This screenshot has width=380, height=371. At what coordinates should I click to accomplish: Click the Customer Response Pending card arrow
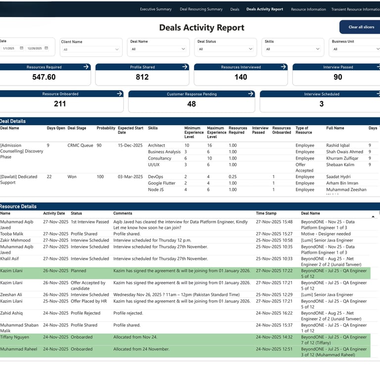[x=251, y=94]
